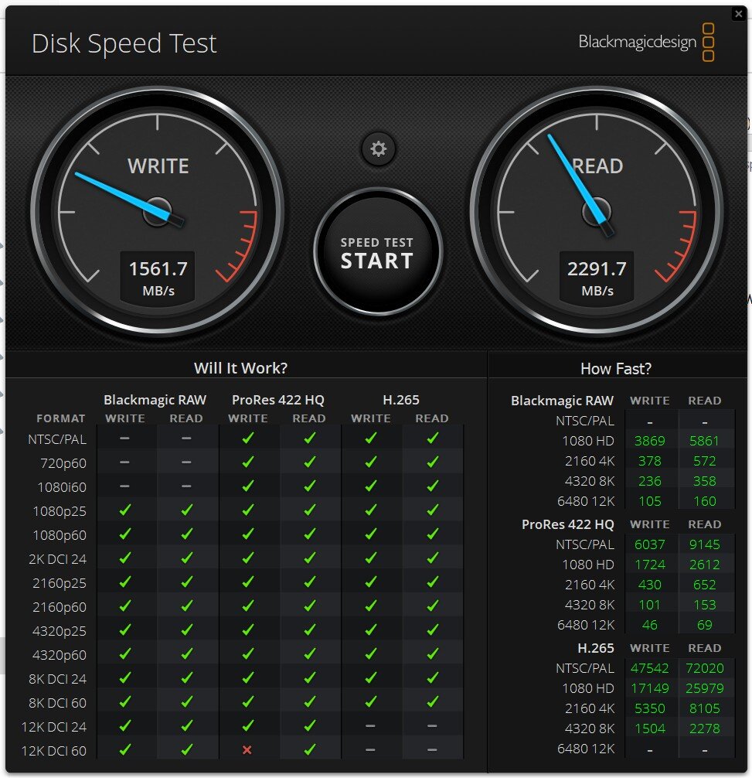Select the 12K DCI 24 format row label
Image resolution: width=752 pixels, height=778 pixels.
pos(54,727)
